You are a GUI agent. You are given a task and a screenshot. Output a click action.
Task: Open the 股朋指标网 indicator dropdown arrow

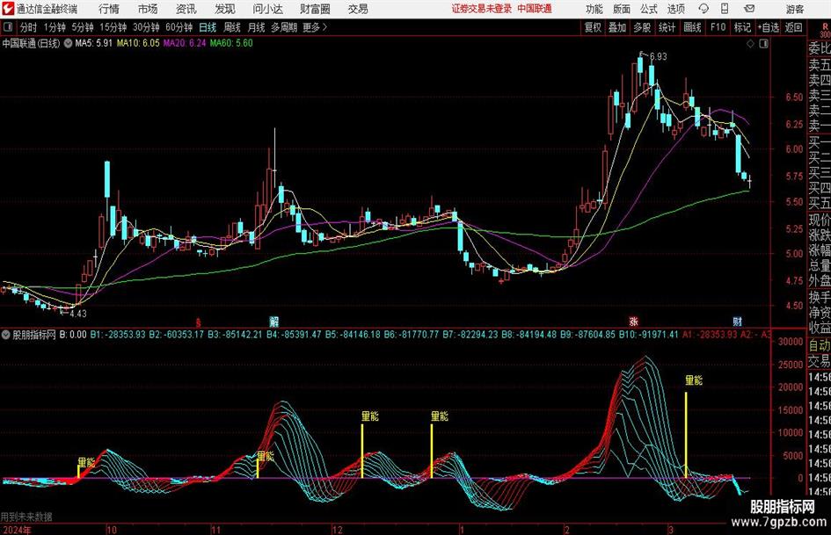[x=6, y=335]
